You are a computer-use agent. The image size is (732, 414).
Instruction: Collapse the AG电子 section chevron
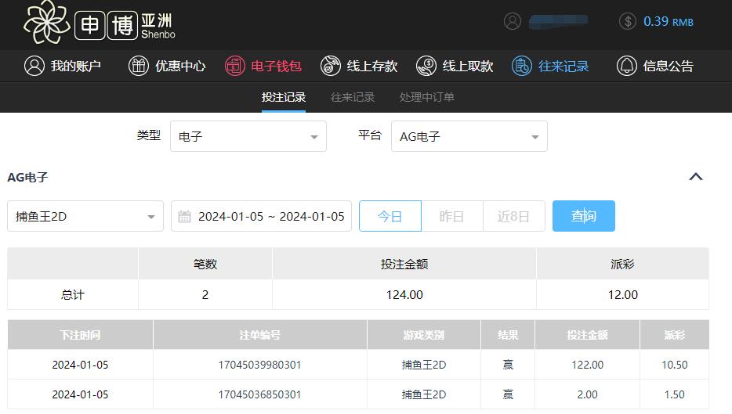click(x=696, y=177)
